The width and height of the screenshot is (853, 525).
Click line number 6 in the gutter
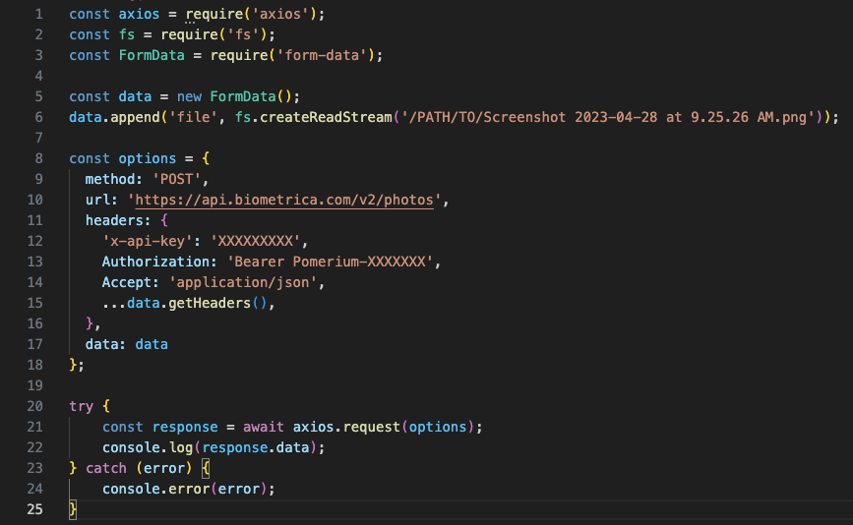tap(38, 117)
